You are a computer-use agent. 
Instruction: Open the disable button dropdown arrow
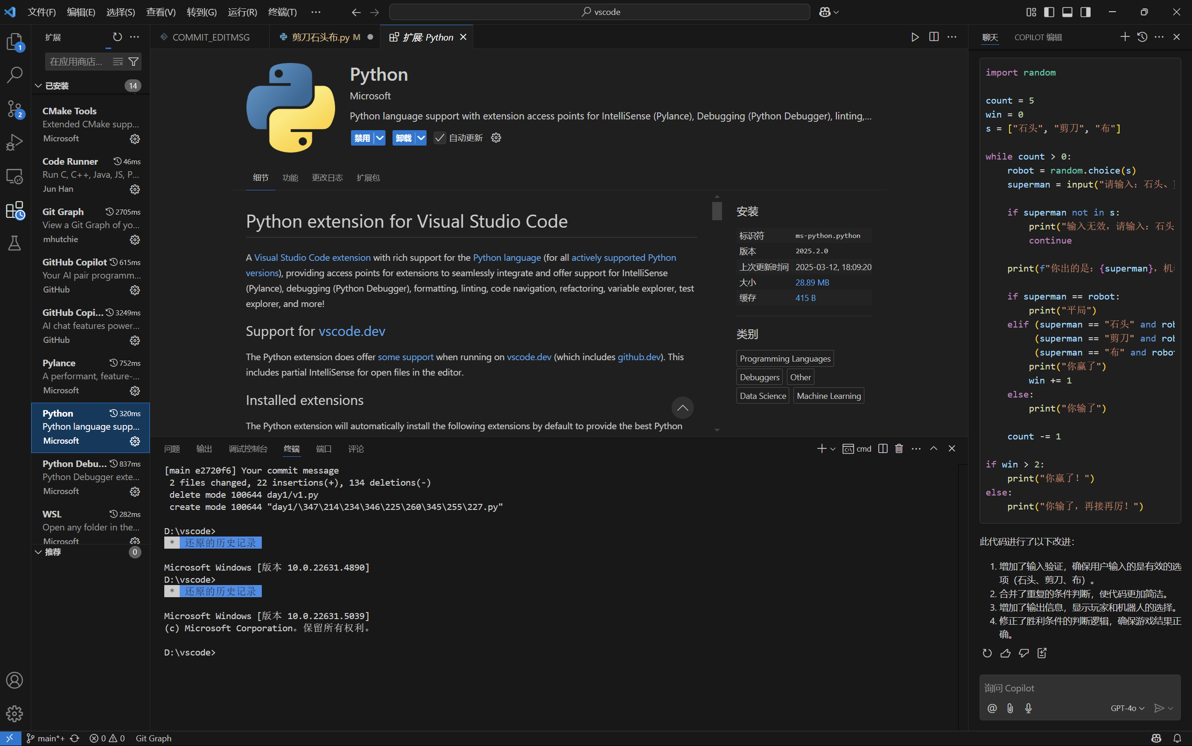(379, 138)
